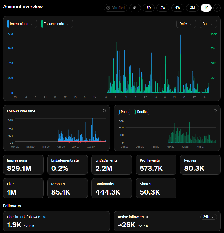Toggle the Posts series in chart
Viewport: 224px width, 233px height.
point(124,112)
